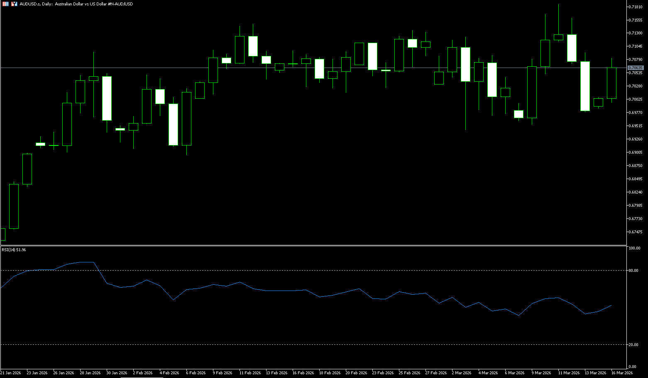The height and width of the screenshot is (378, 648).
Task: Select the 9 Feb 2026 date label
Action: click(222, 373)
